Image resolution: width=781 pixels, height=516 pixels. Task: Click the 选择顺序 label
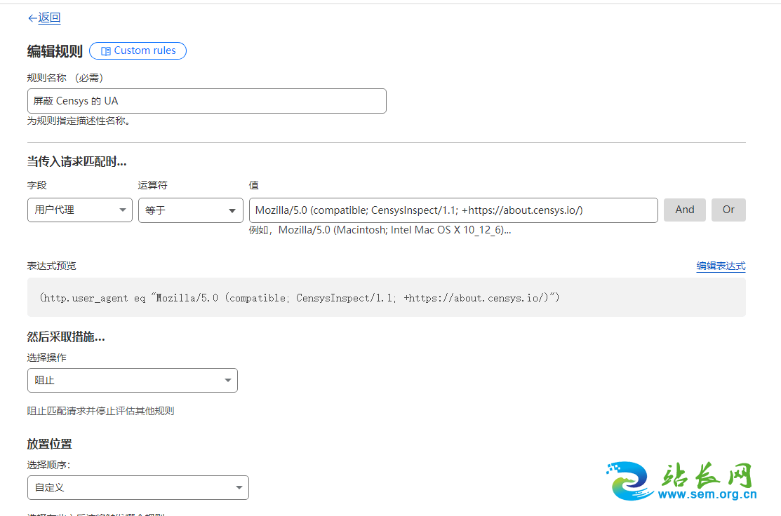point(49,466)
